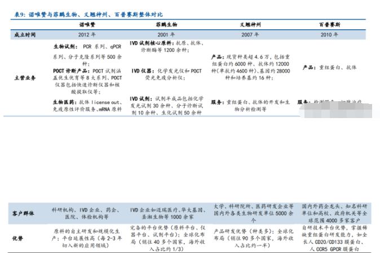Click 百普赛斯 产品 重组蛋白、抗体 text
Viewport: 380px width, 253px height.
[329, 67]
